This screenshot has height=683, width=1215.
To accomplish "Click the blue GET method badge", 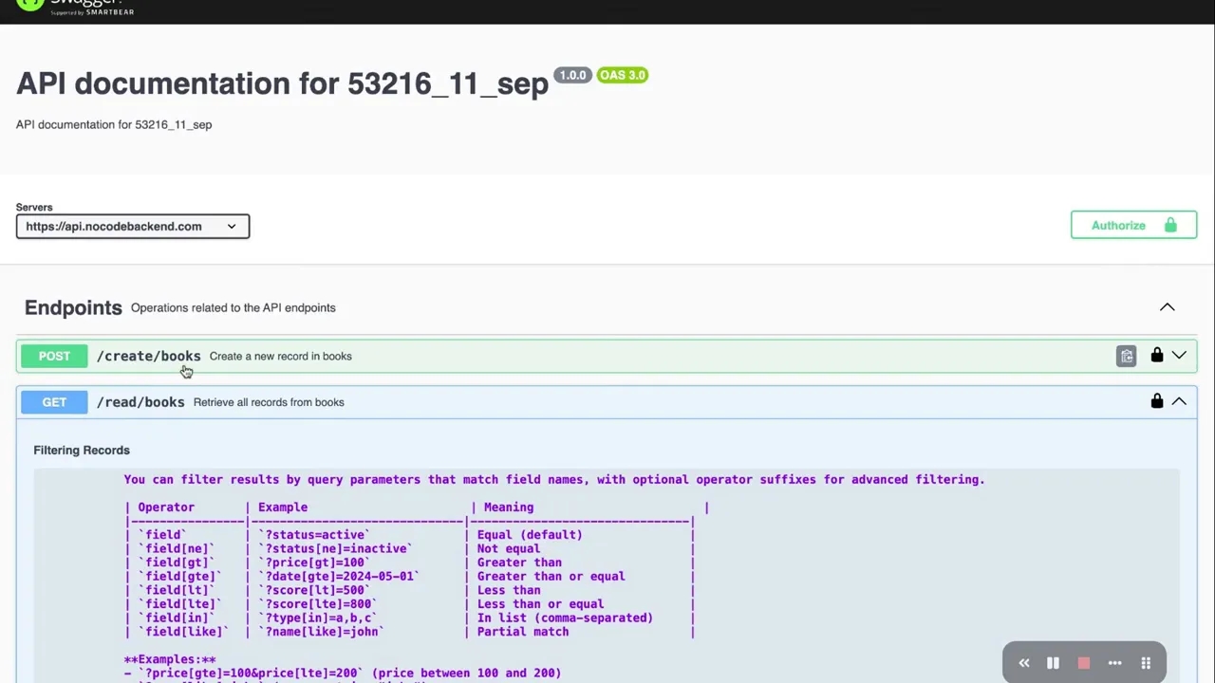I will click(x=54, y=402).
